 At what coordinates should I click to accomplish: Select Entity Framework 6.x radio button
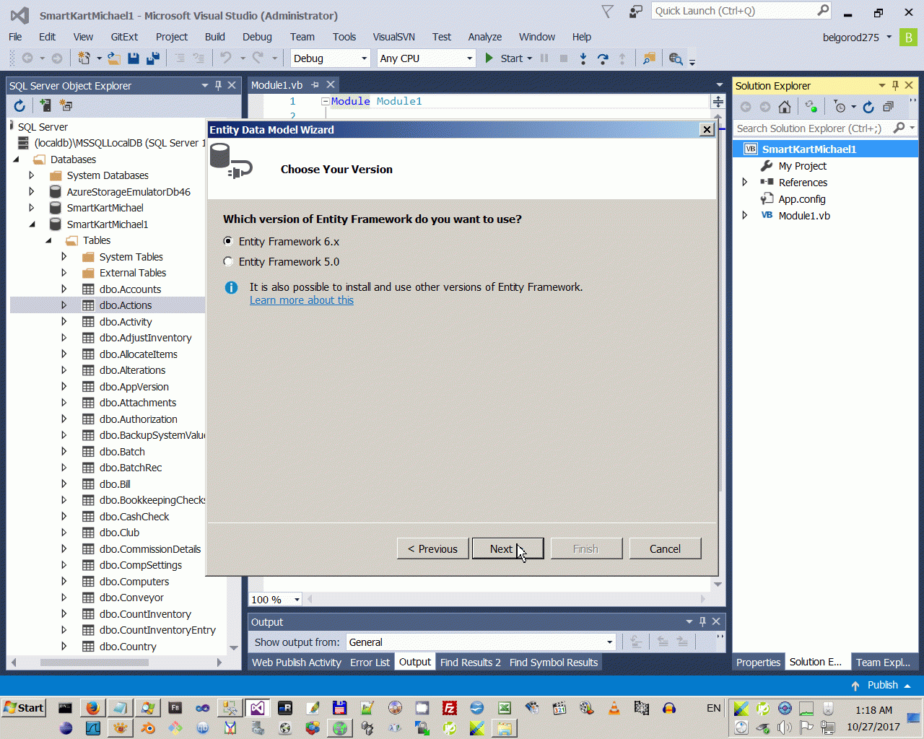pyautogui.click(x=228, y=241)
